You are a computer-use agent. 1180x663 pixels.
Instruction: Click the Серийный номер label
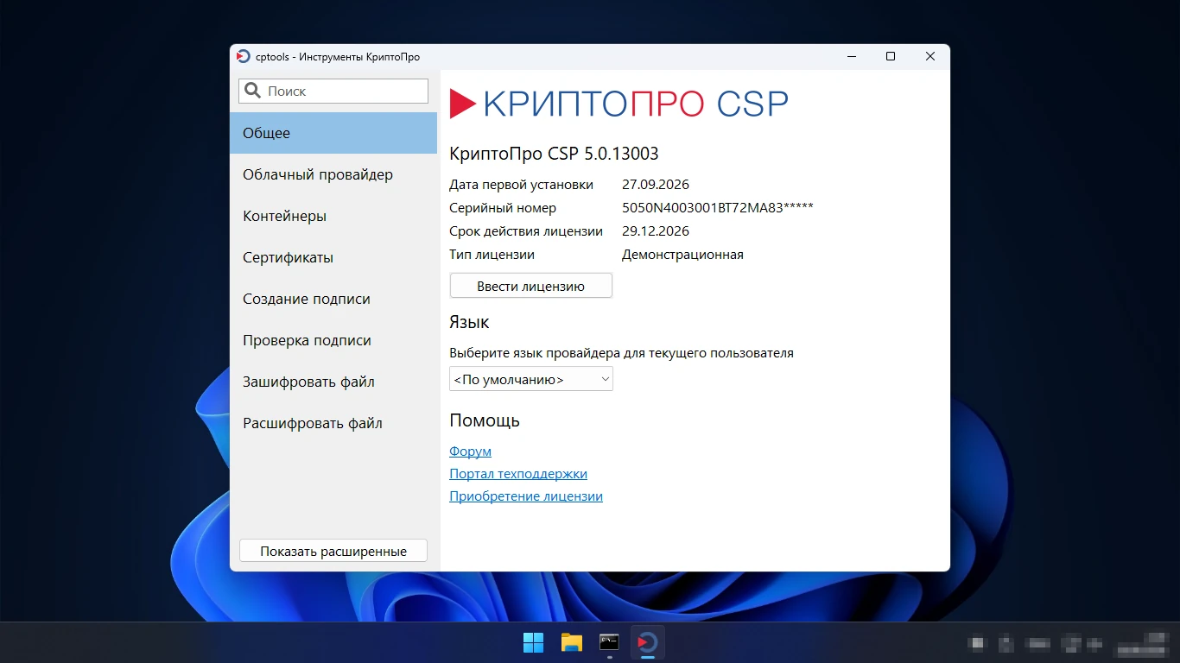click(503, 207)
